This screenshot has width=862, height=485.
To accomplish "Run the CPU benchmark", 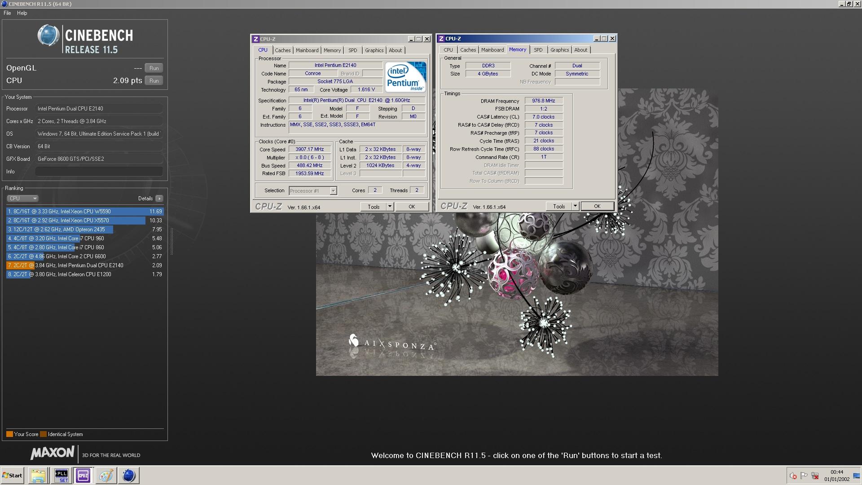I will point(154,81).
